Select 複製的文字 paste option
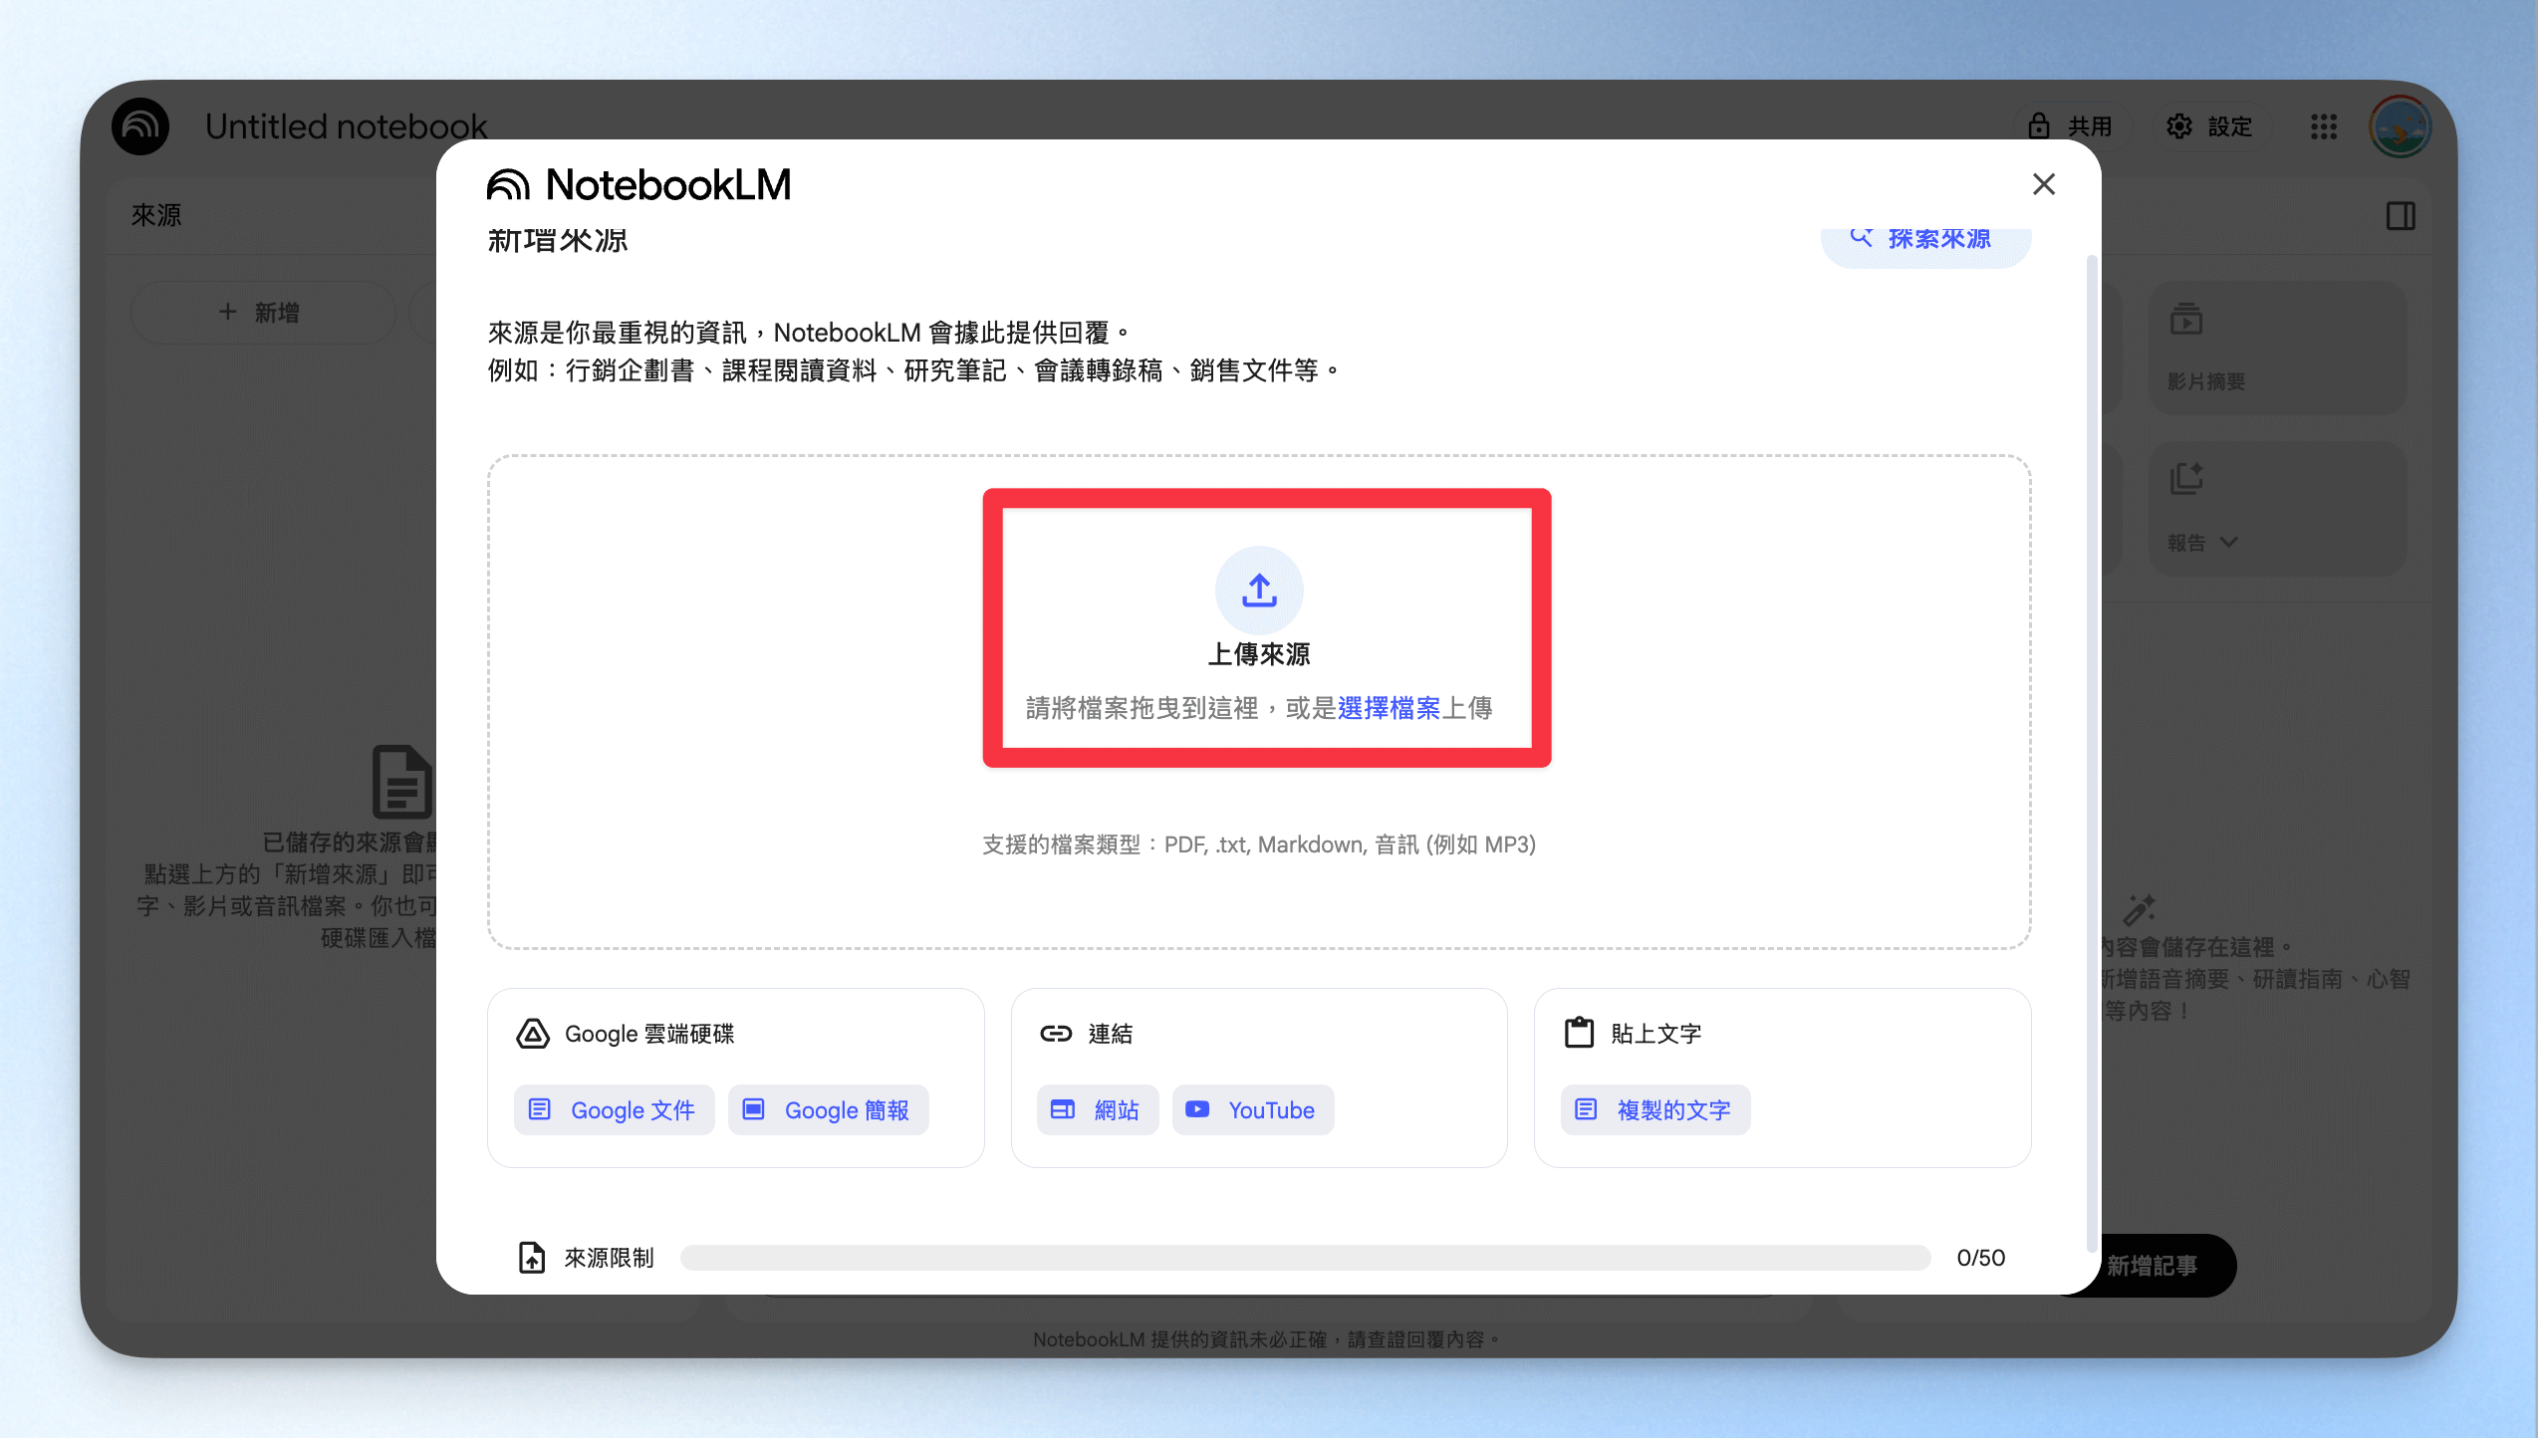 [1655, 1109]
